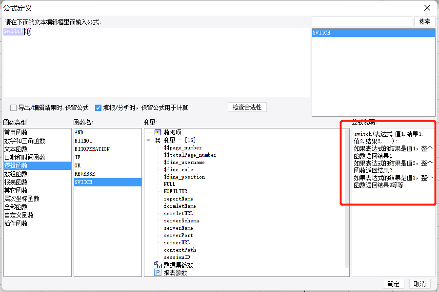Select the 数据项 tree node

pos(173,132)
